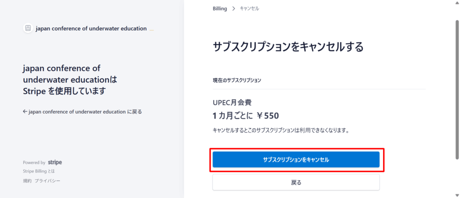Open the Billing breadcrumb link
The height and width of the screenshot is (198, 460).
coord(220,9)
